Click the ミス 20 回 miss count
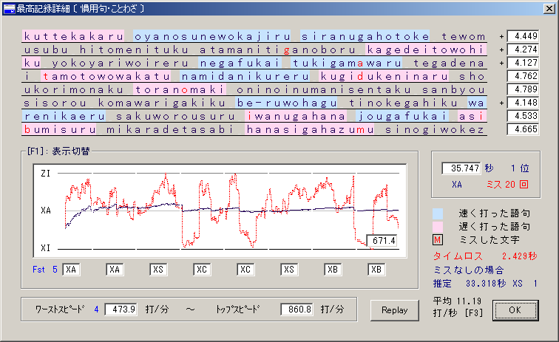559x342 pixels. click(507, 185)
